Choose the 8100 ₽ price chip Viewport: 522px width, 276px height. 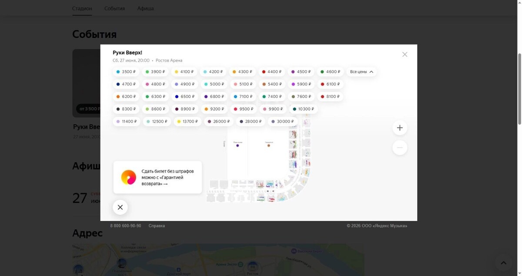330,96
